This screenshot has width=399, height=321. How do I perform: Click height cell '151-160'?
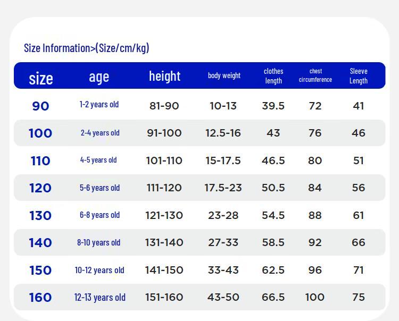click(x=164, y=297)
